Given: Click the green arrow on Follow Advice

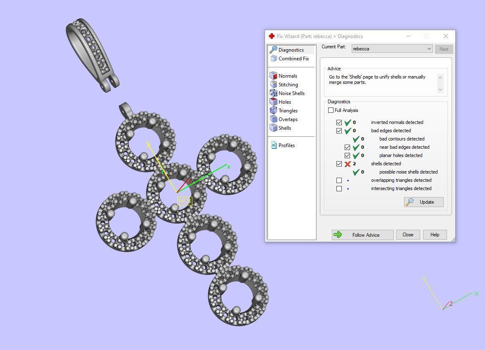Looking at the screenshot, I should 338,234.
